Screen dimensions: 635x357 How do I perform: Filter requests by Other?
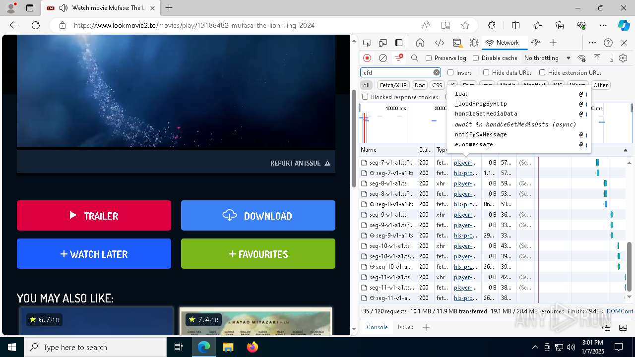point(600,85)
